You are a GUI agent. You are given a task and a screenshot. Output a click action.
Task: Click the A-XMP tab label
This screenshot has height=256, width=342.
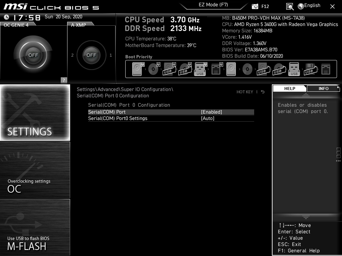point(78,25)
